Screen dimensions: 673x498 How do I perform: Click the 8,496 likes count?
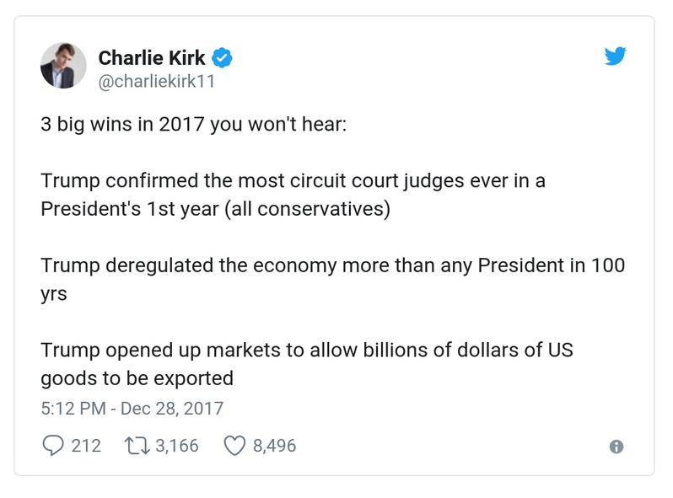(x=274, y=446)
